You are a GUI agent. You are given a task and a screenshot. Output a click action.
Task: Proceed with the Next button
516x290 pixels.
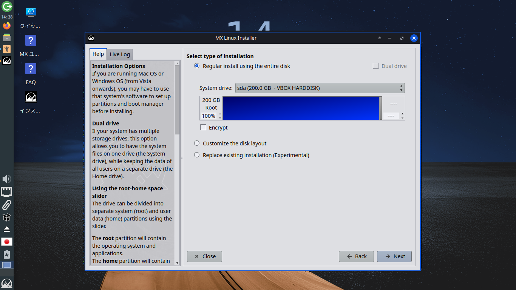coord(394,256)
